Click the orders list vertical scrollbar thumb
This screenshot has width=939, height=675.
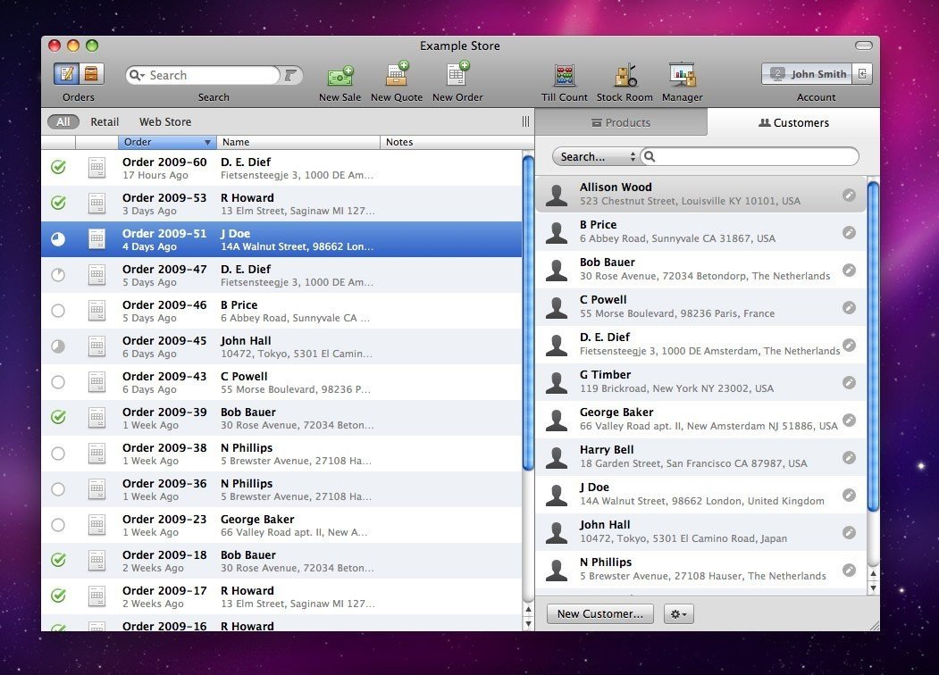[x=528, y=313]
